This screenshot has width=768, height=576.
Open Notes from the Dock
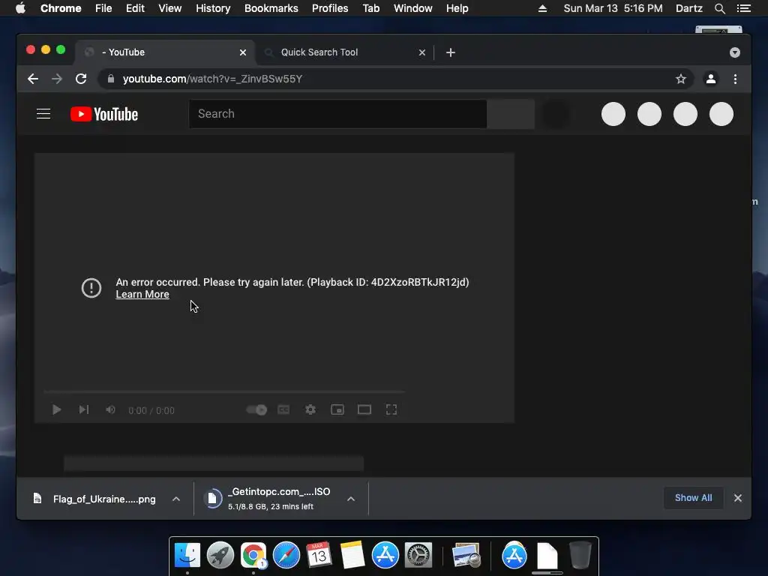tap(352, 556)
